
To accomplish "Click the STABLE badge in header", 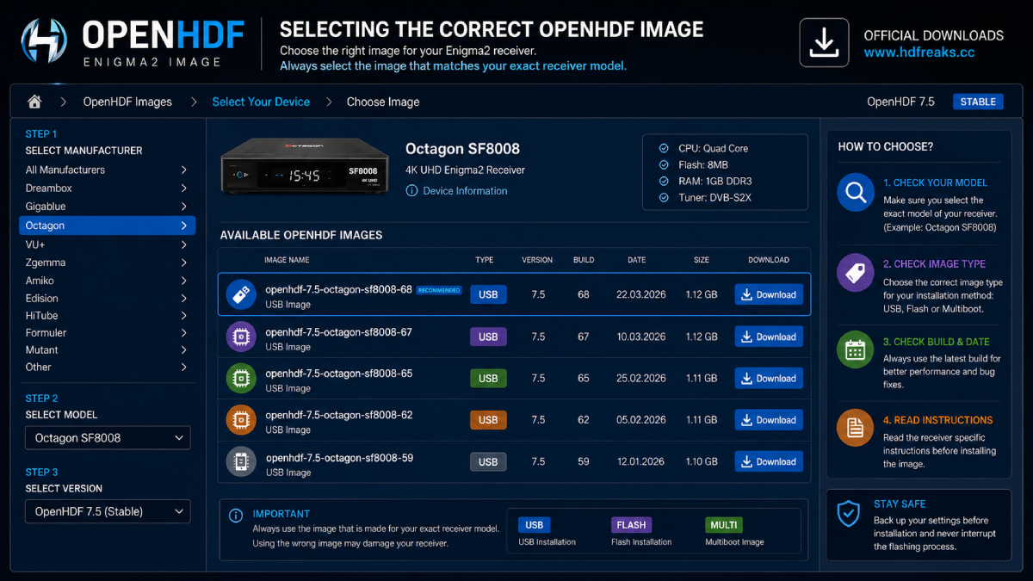I will [978, 102].
